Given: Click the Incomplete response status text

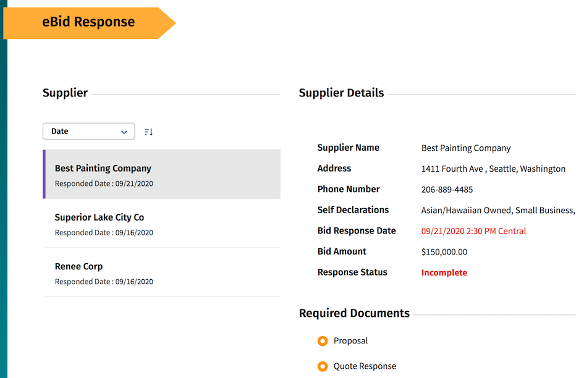Looking at the screenshot, I should click(444, 272).
